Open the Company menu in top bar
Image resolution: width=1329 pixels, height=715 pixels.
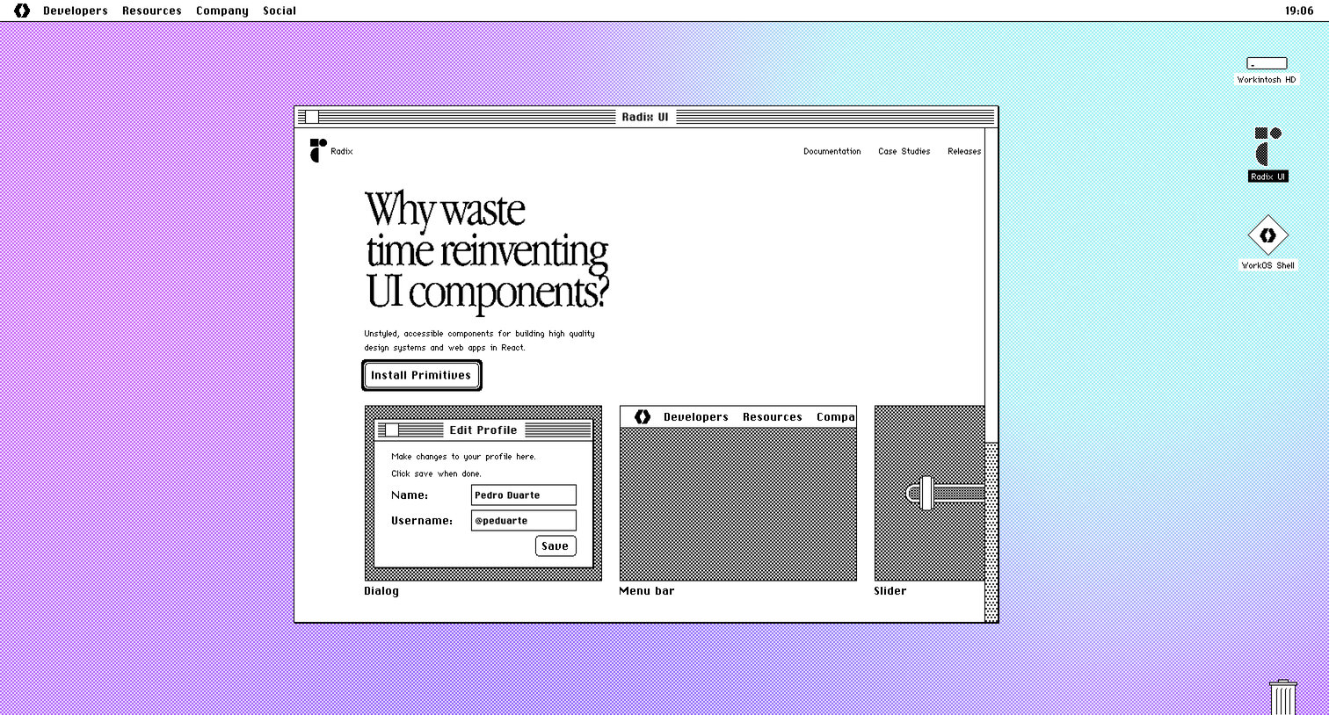(x=222, y=11)
